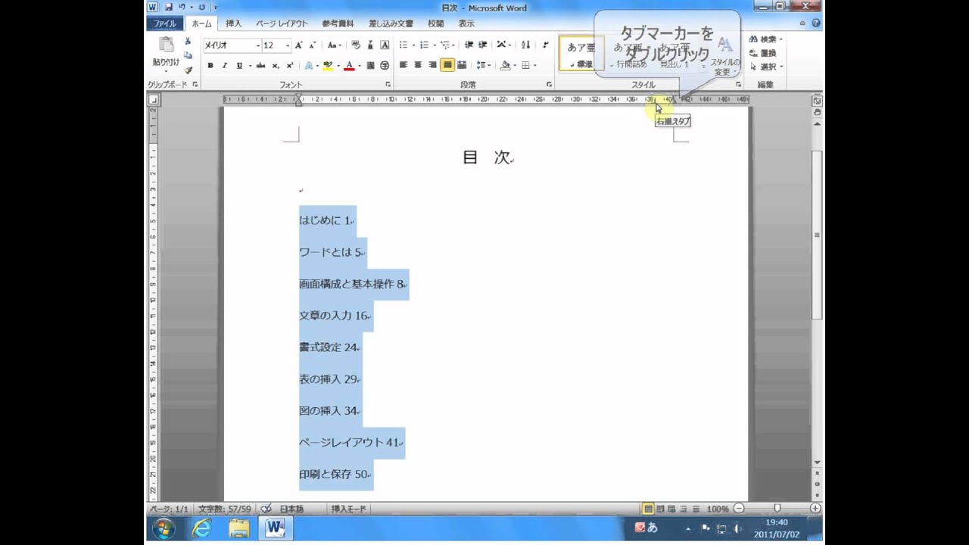Click the Redo icon in quick access toolbar
This screenshot has height=545, width=969.
(201, 6)
